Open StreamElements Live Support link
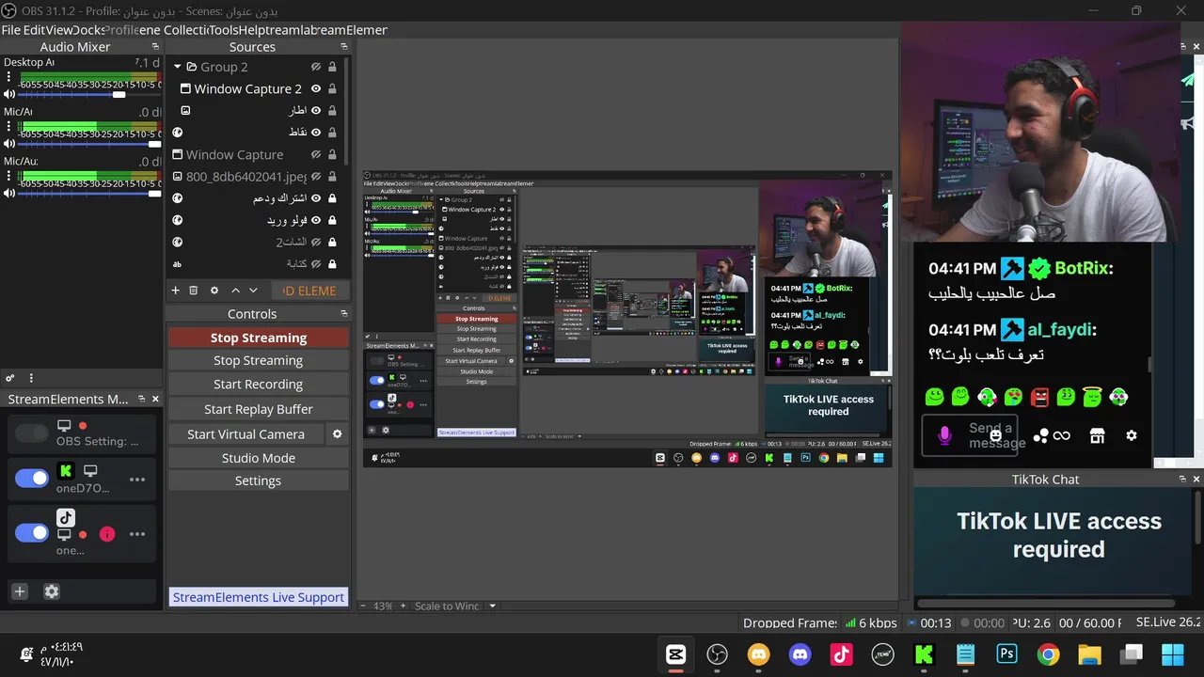Viewport: 1204px width, 677px height. [259, 597]
